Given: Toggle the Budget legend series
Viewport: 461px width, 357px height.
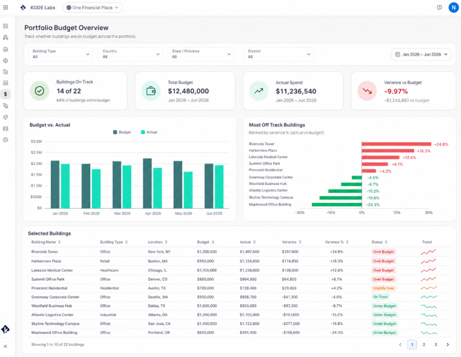Looking at the screenshot, I should coord(122,132).
